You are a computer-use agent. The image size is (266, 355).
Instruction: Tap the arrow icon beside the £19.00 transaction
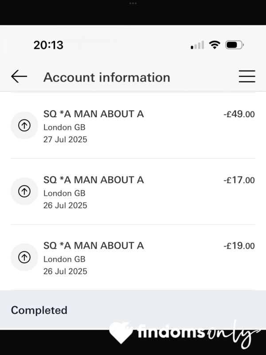coord(24,257)
